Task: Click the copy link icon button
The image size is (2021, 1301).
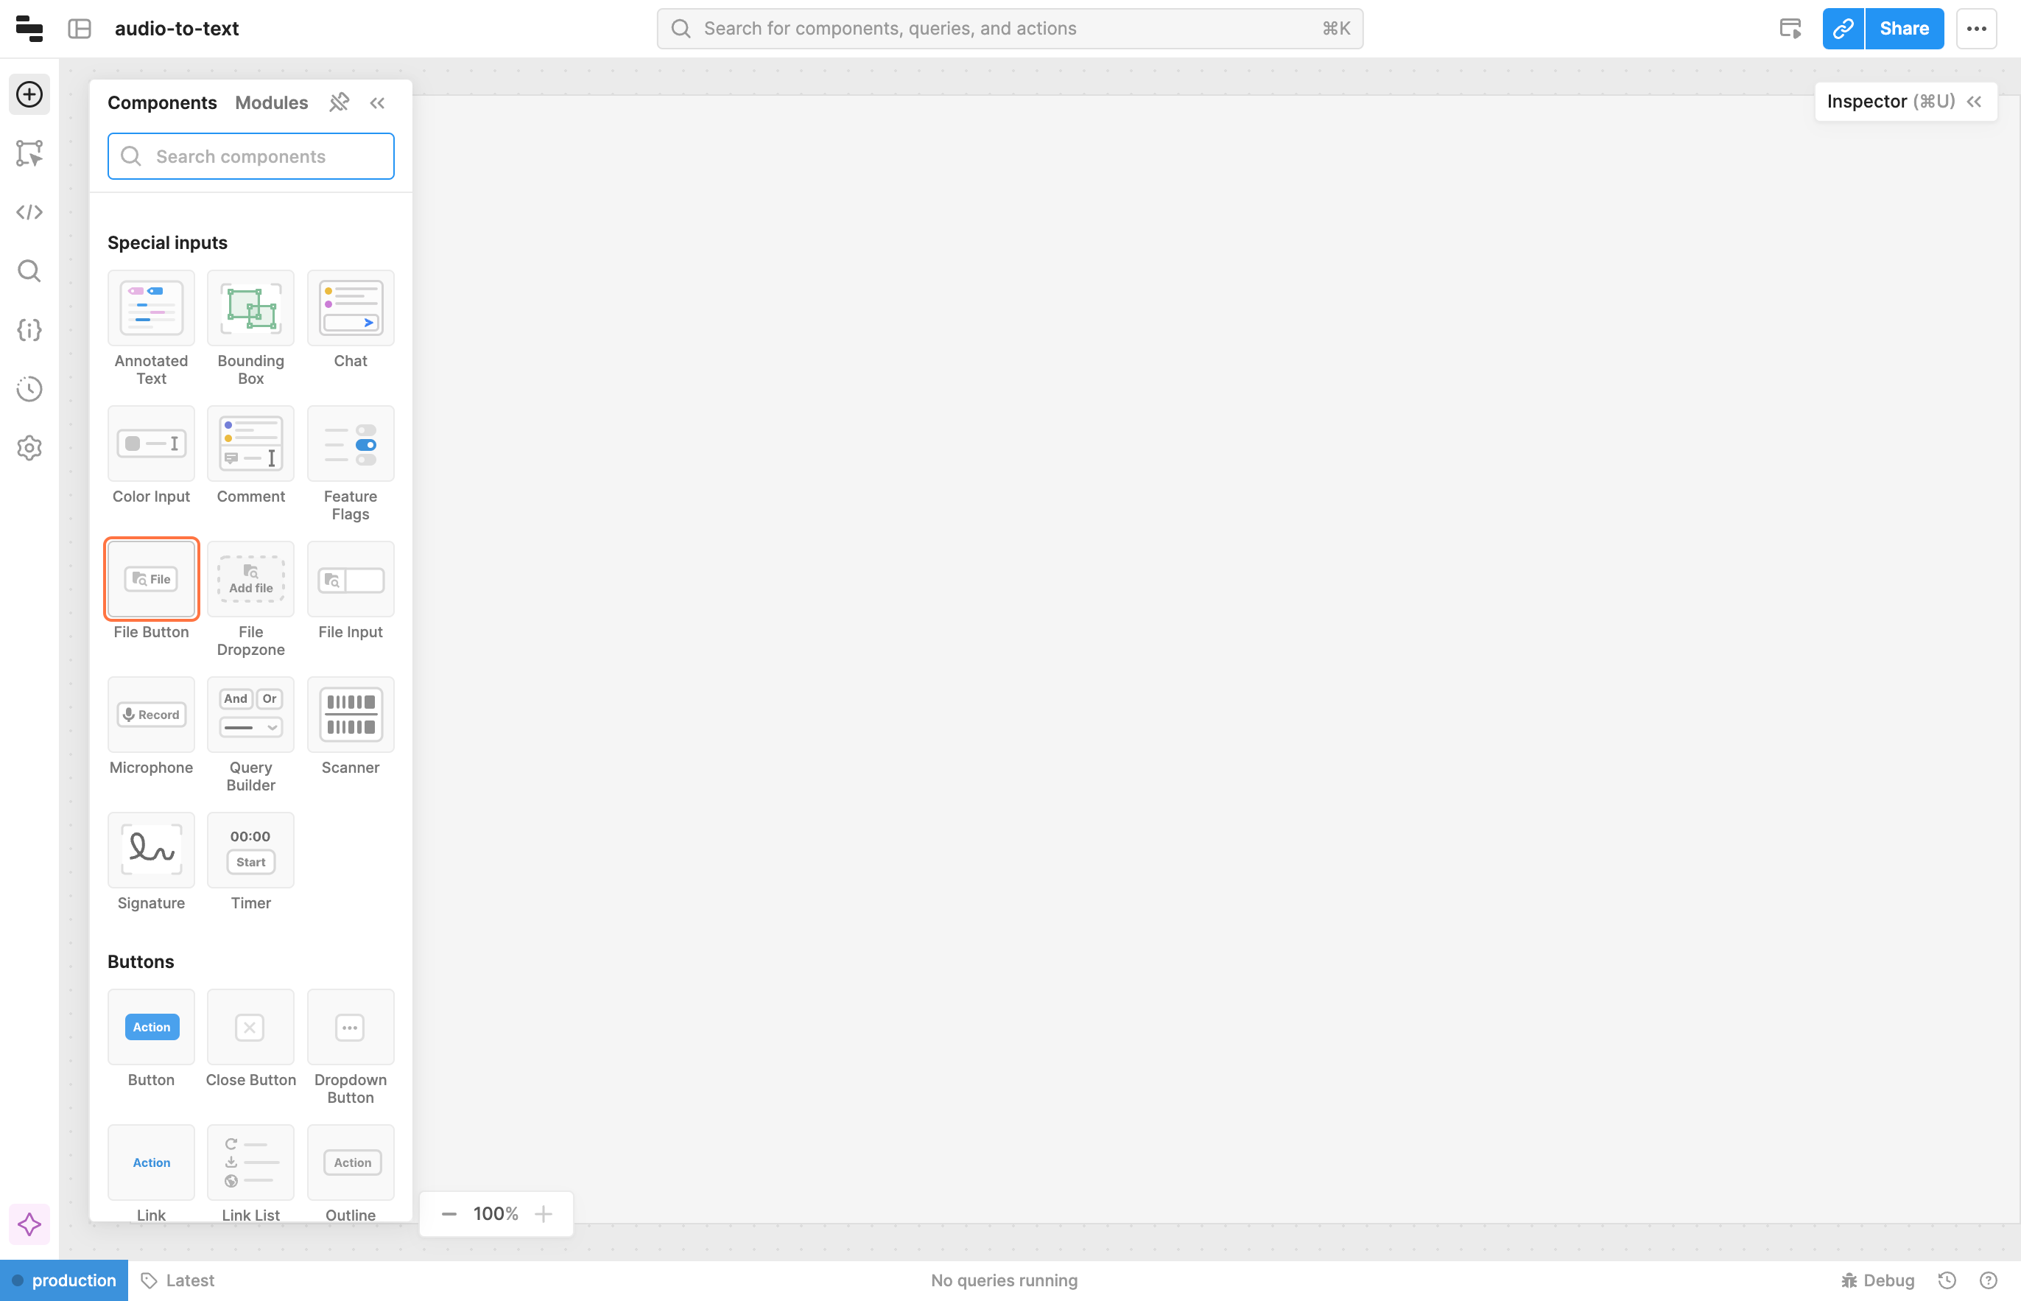Action: coord(1843,29)
